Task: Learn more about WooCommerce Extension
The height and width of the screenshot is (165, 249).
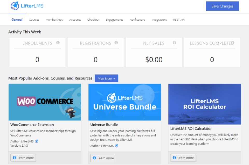Action: [23, 158]
